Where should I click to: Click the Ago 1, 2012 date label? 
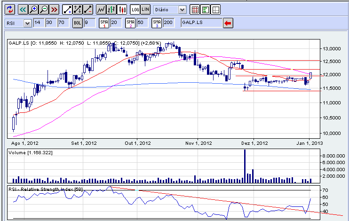click(25, 143)
